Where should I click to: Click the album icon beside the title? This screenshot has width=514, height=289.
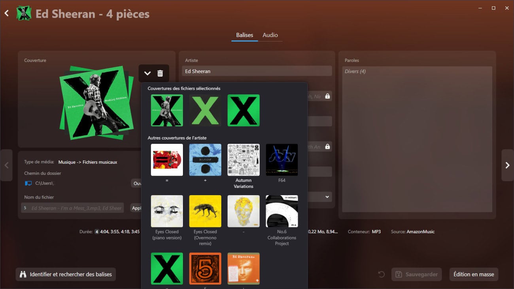[x=24, y=13]
